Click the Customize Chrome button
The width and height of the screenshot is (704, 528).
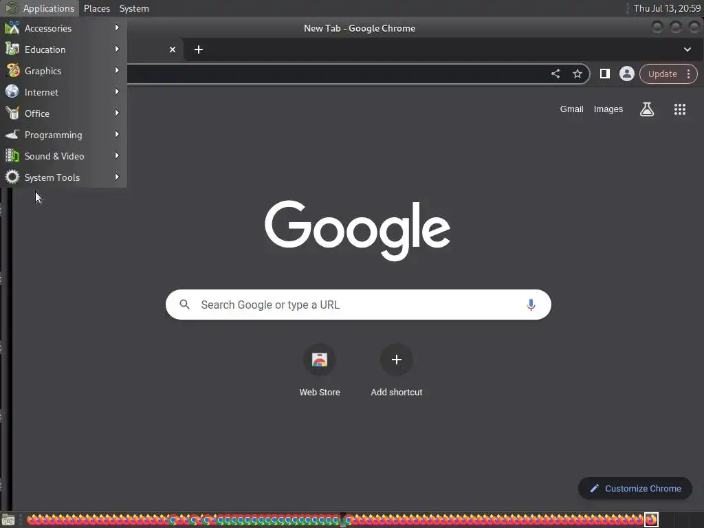[635, 489]
